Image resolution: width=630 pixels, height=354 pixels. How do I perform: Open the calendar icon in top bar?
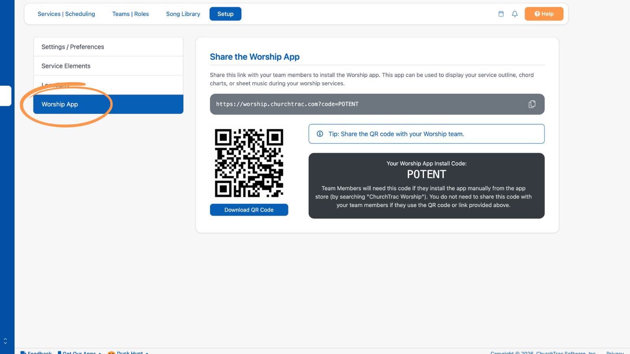pos(501,14)
